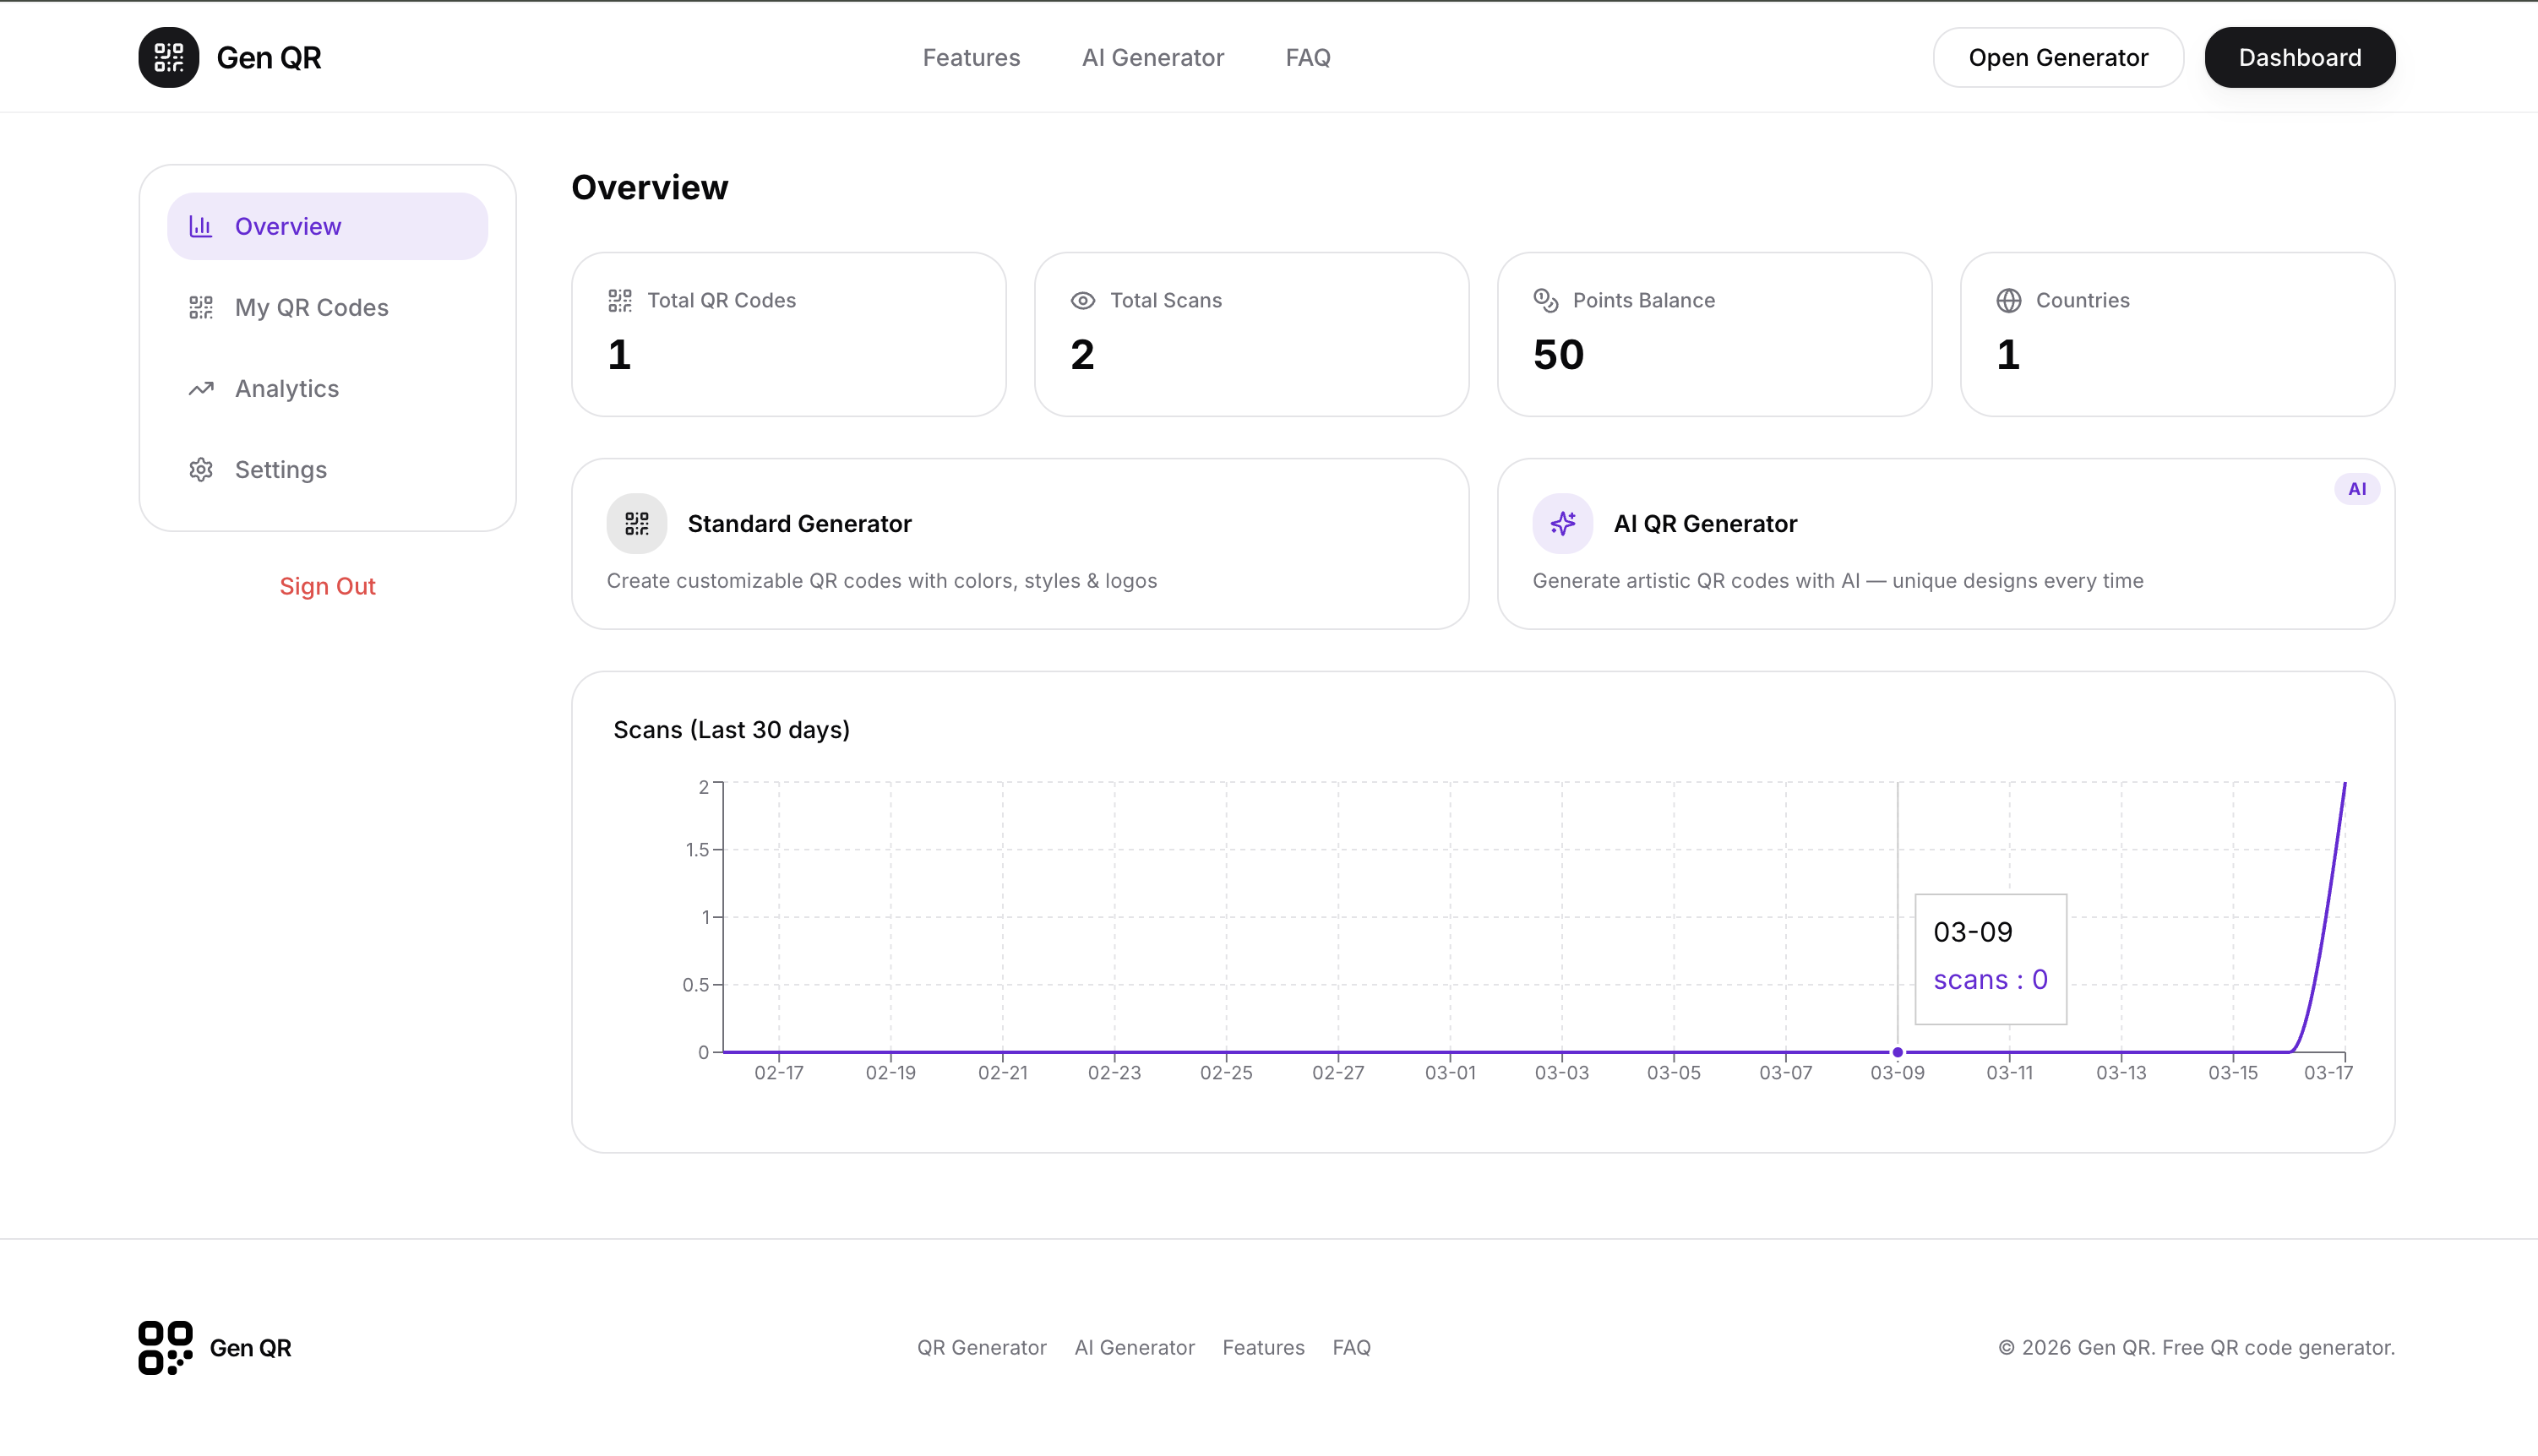Click the footer Gen QR logo

click(x=165, y=1347)
